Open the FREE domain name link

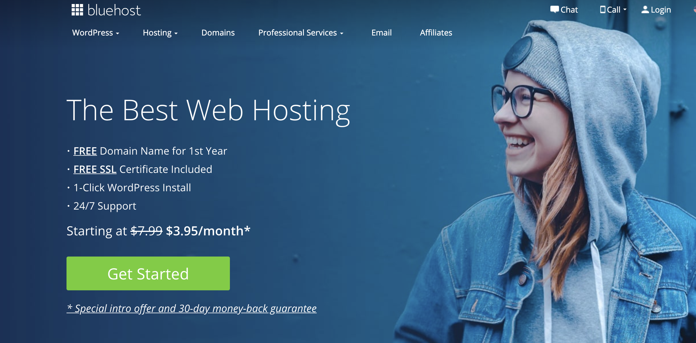(85, 151)
